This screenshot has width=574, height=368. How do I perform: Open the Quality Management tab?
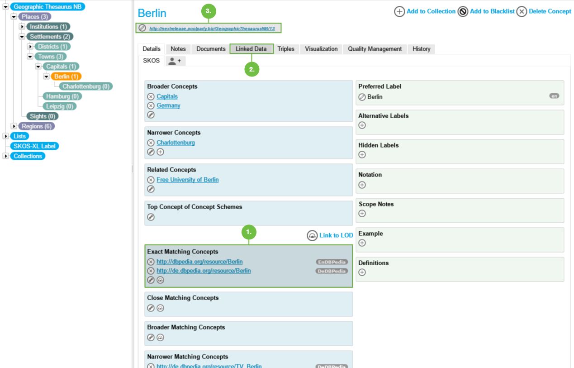pos(375,49)
